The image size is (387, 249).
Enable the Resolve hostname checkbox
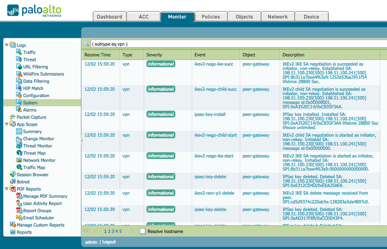click(142, 231)
